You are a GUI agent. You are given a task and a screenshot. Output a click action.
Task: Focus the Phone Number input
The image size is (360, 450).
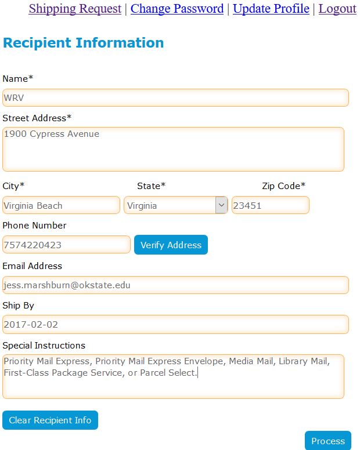tap(66, 245)
